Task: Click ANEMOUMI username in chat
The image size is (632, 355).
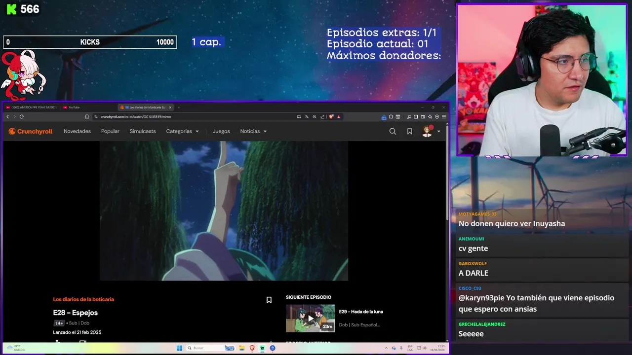Action: [471, 239]
